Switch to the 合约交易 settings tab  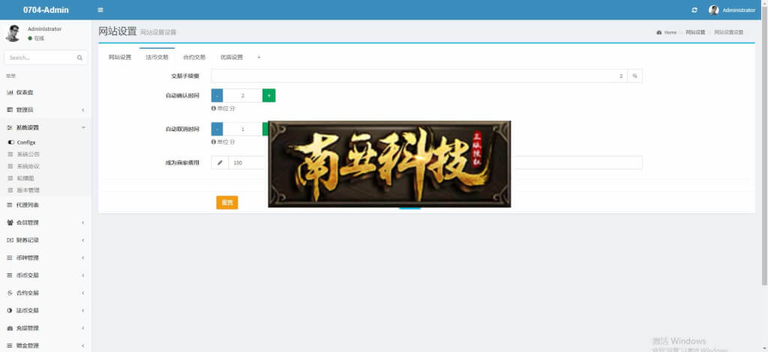click(x=194, y=57)
